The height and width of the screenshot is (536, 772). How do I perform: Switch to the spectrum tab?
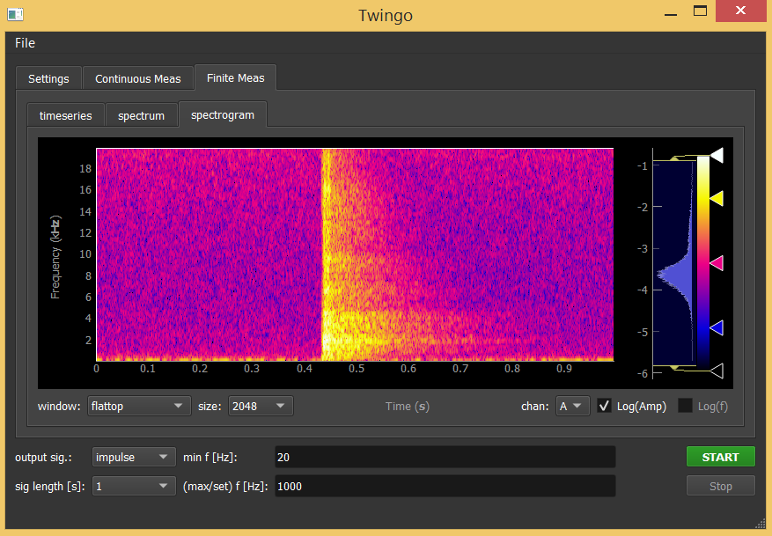pyautogui.click(x=142, y=115)
